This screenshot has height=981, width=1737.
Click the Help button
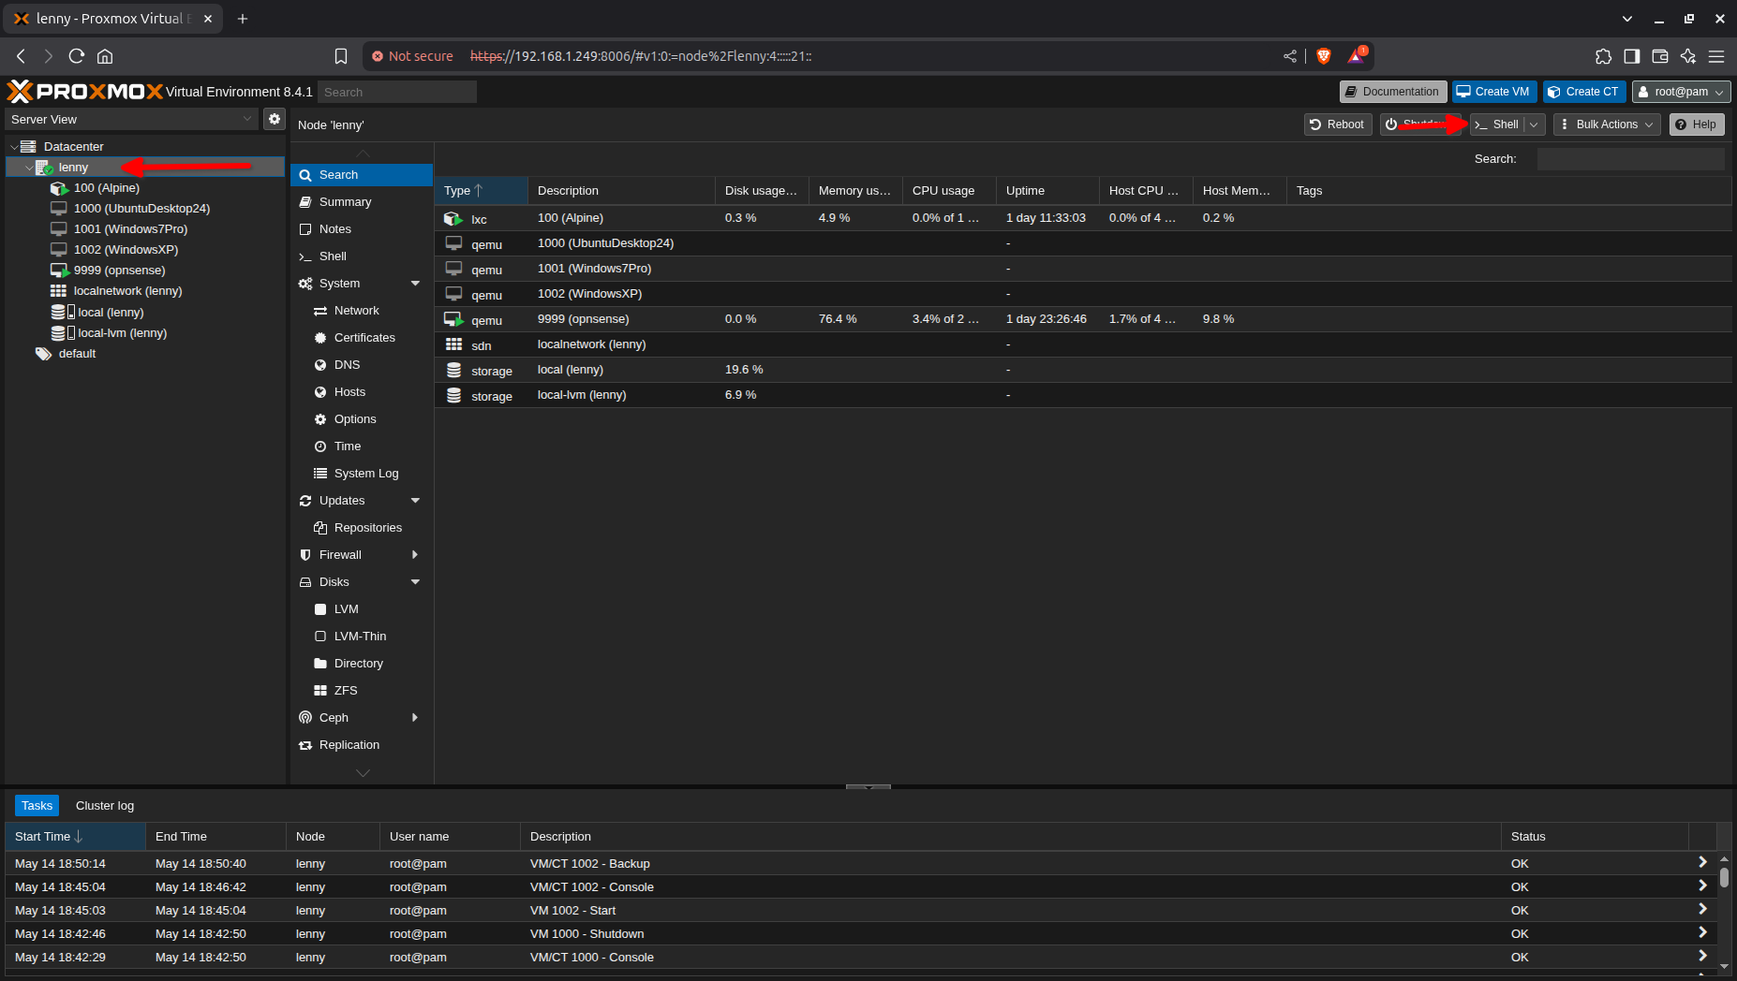click(x=1697, y=124)
